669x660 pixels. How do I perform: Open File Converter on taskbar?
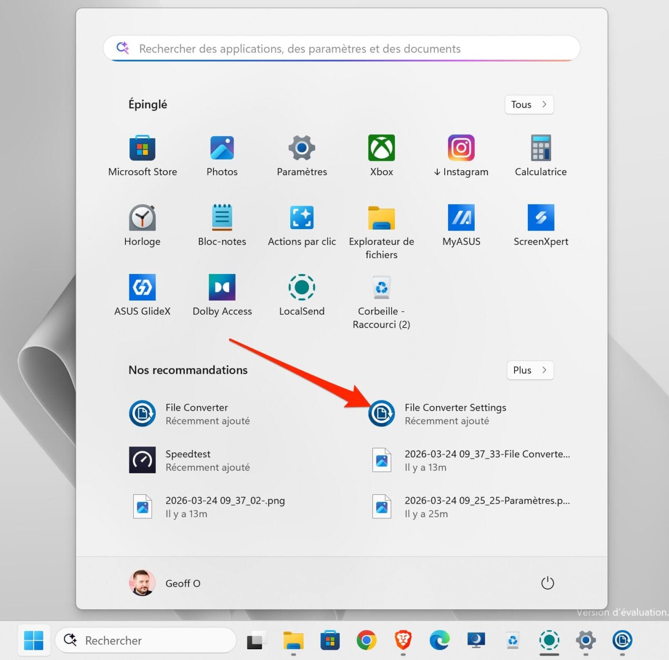pos(622,640)
